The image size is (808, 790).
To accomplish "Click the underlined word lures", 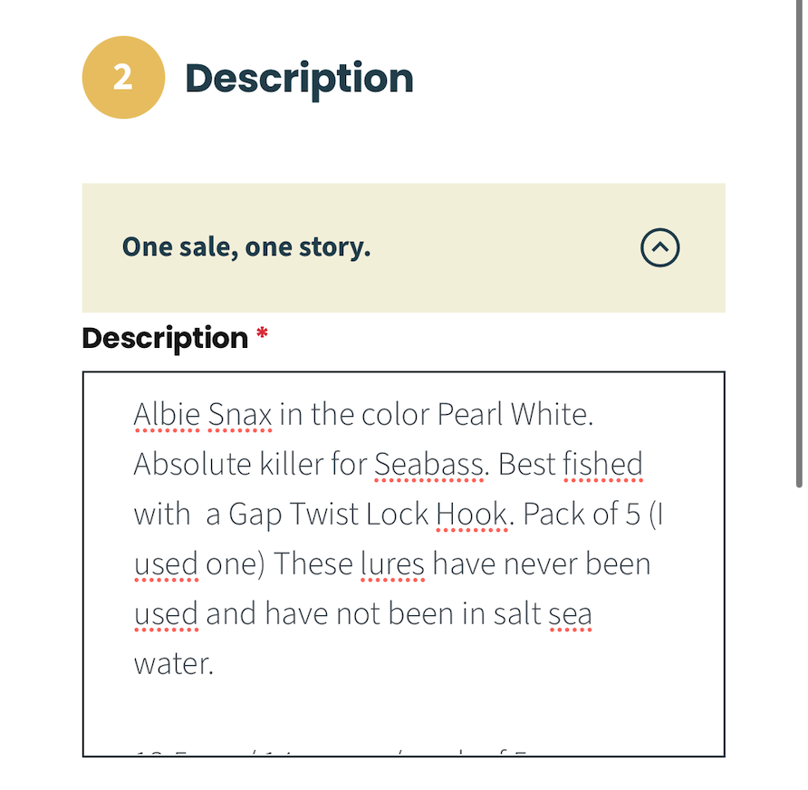I will 392,564.
